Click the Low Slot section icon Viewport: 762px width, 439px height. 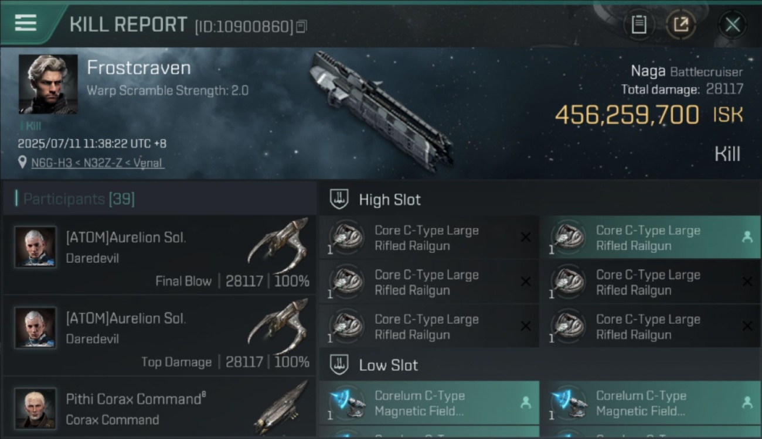tap(339, 365)
